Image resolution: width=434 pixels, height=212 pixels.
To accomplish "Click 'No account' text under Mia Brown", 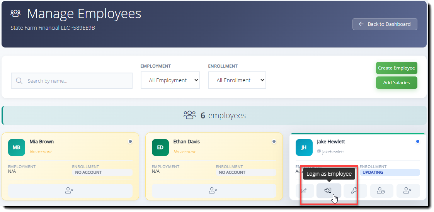I will (x=41, y=152).
